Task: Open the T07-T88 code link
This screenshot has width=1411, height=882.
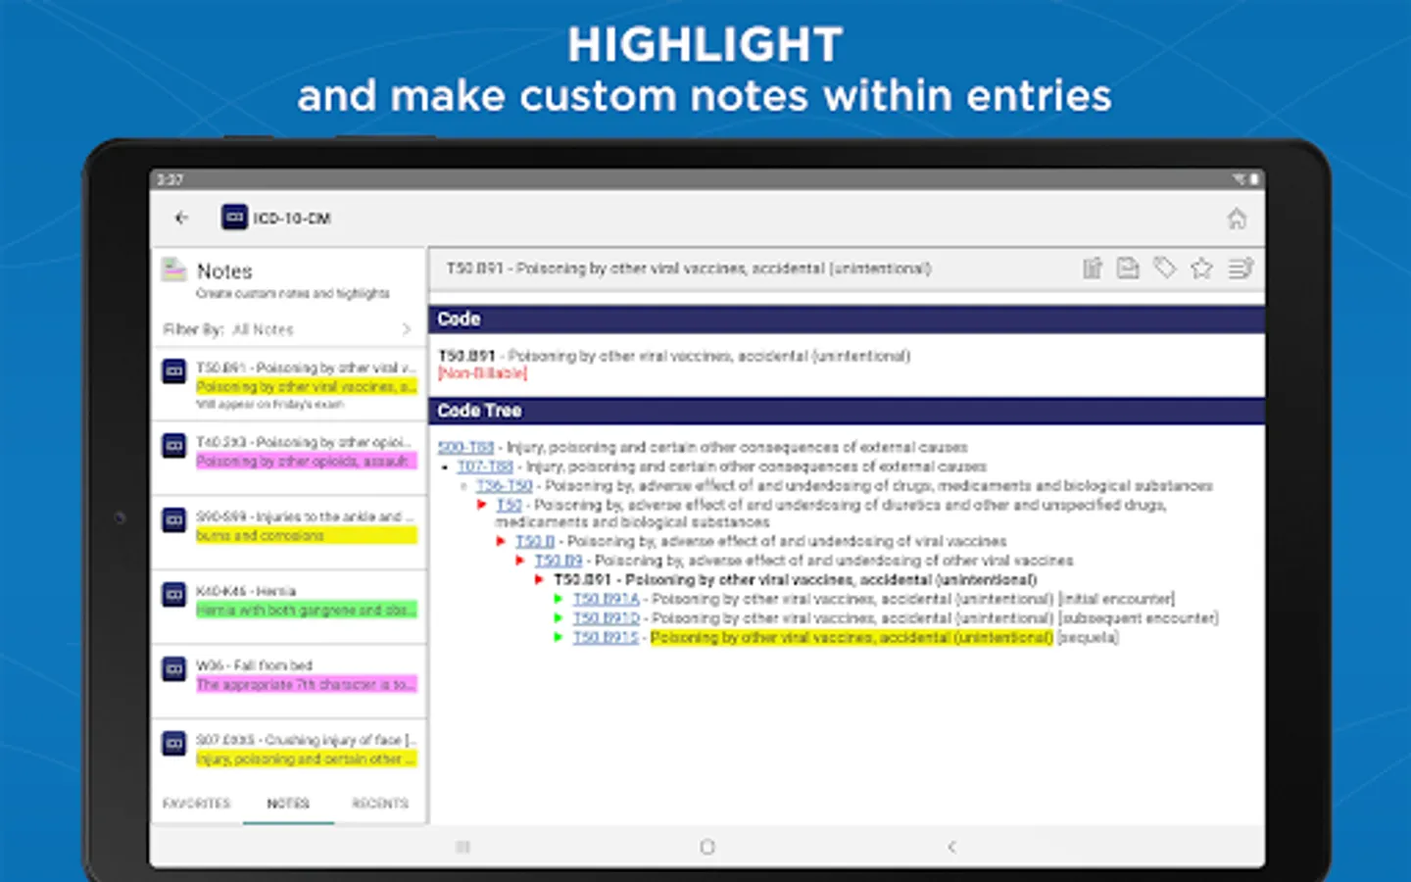Action: point(485,466)
